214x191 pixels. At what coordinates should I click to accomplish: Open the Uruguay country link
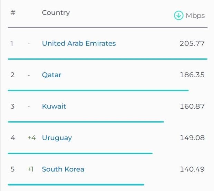[57, 138]
